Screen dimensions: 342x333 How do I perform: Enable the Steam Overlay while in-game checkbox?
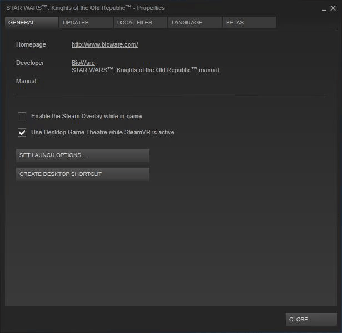(22, 116)
